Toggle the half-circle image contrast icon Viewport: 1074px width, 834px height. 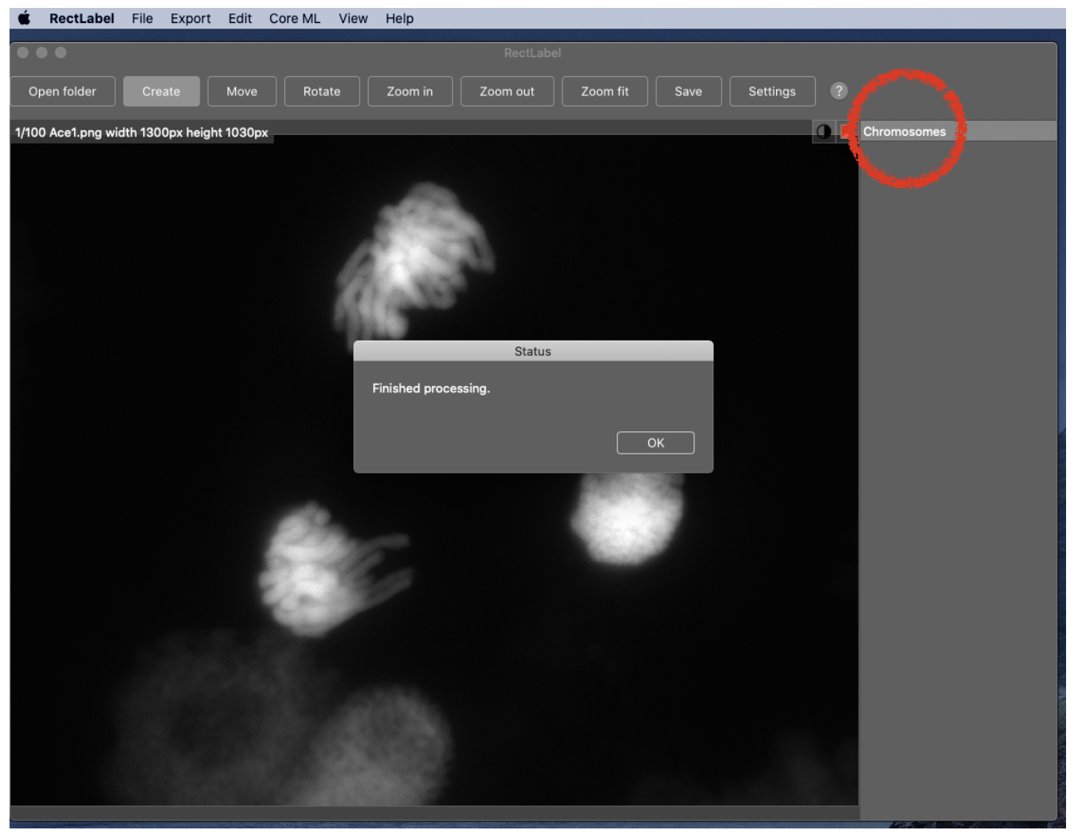pos(824,132)
